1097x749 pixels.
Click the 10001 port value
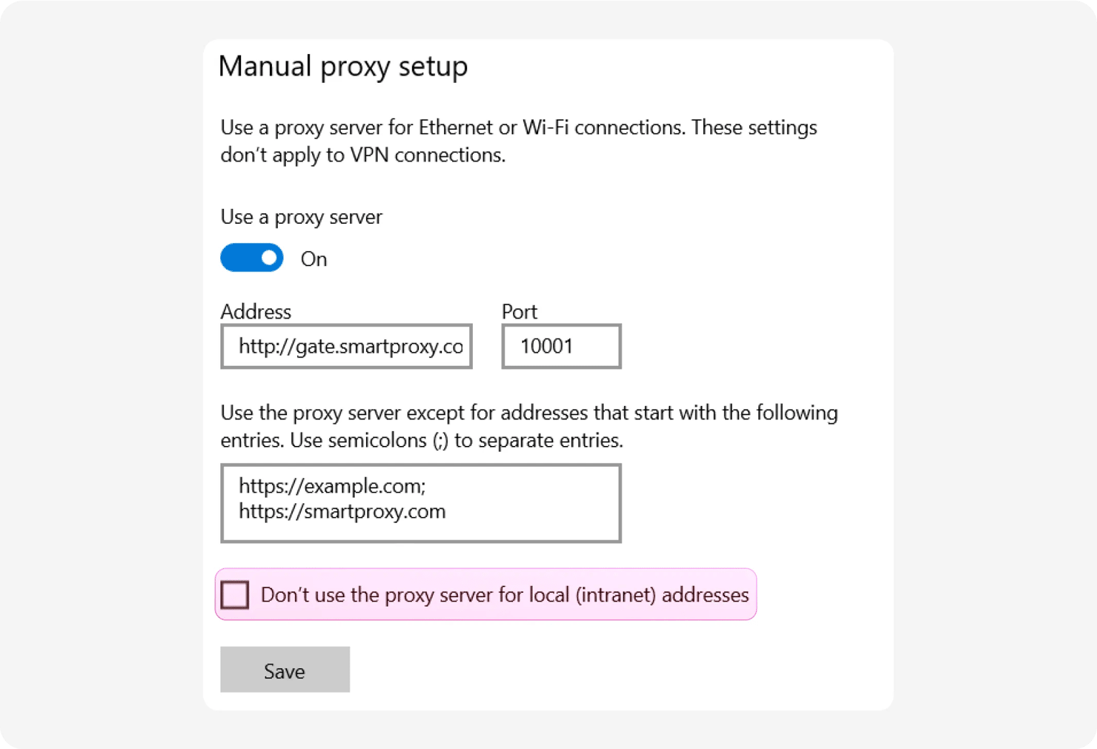click(x=546, y=346)
